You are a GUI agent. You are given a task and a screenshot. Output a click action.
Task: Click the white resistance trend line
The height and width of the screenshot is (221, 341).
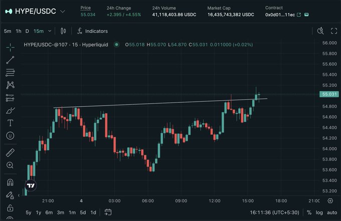160,103
